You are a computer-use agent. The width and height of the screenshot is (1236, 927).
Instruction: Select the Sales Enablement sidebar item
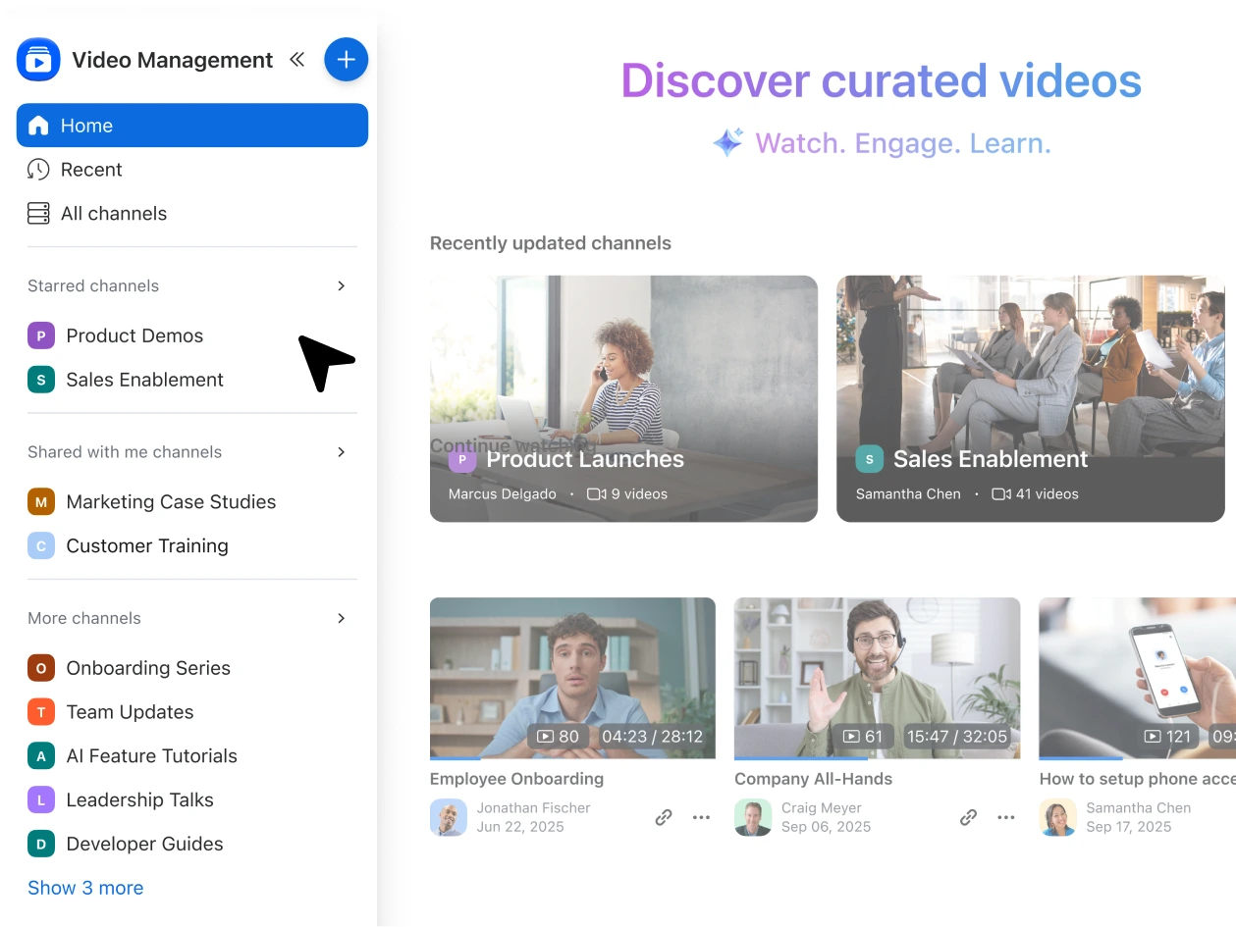point(144,380)
